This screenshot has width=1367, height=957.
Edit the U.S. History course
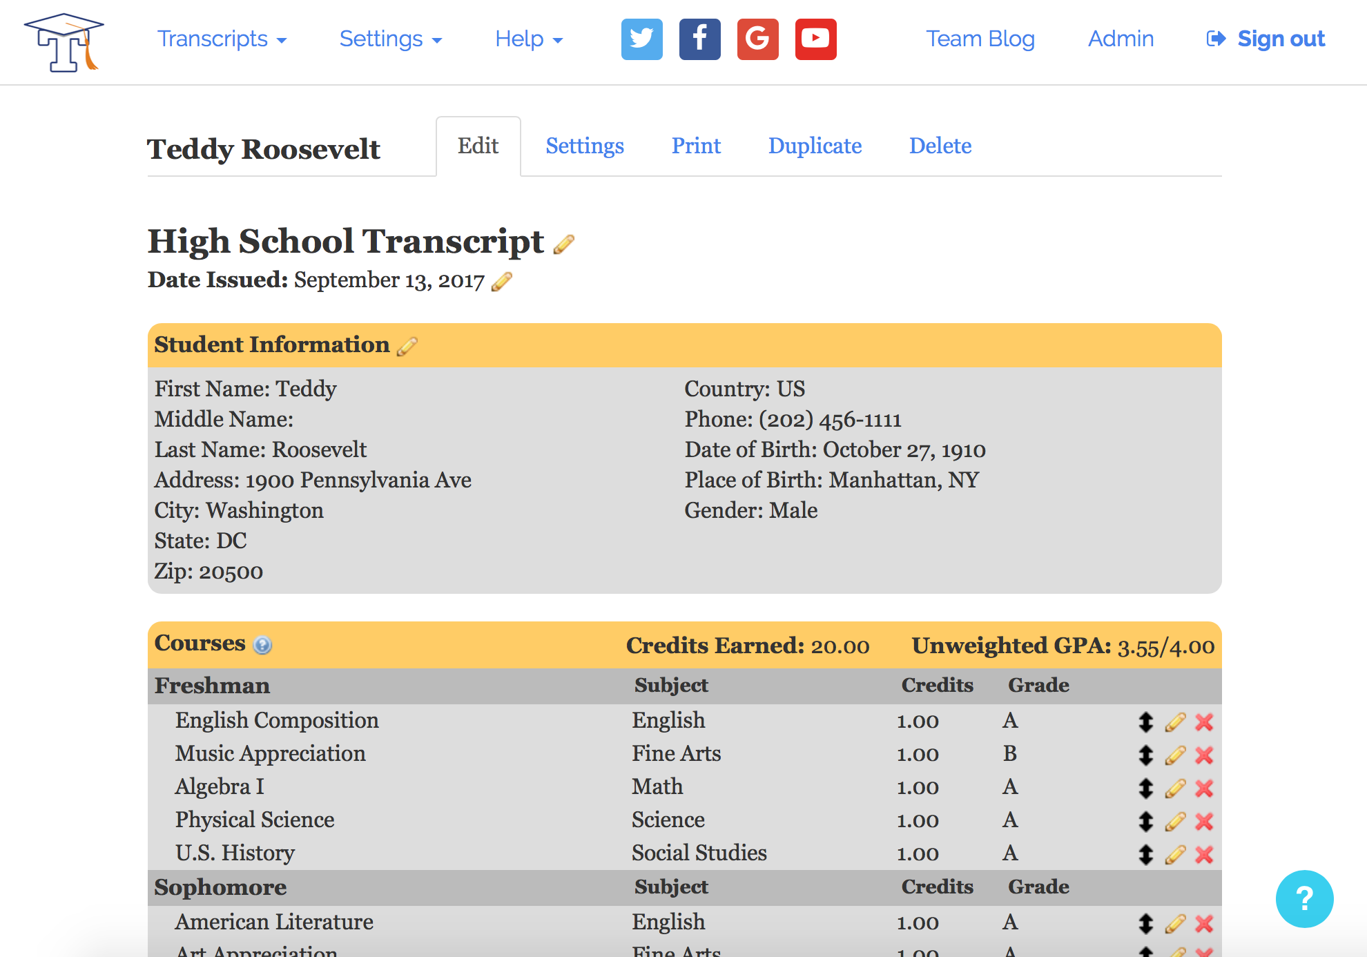click(1175, 855)
